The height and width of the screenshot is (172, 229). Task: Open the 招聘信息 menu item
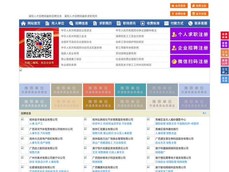point(81,23)
